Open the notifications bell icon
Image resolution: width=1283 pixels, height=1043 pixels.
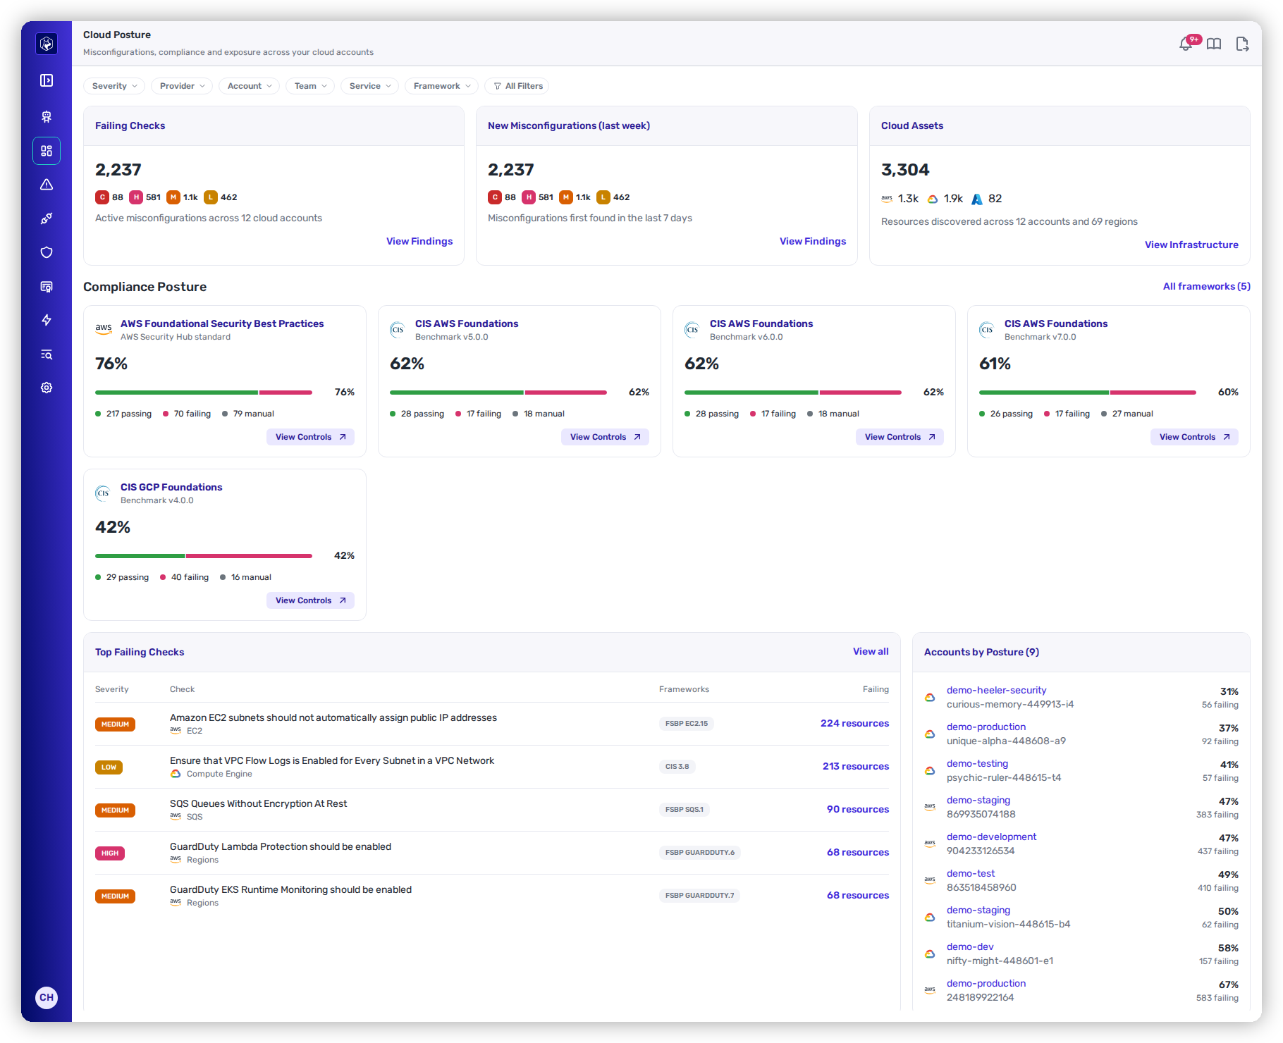[1186, 44]
